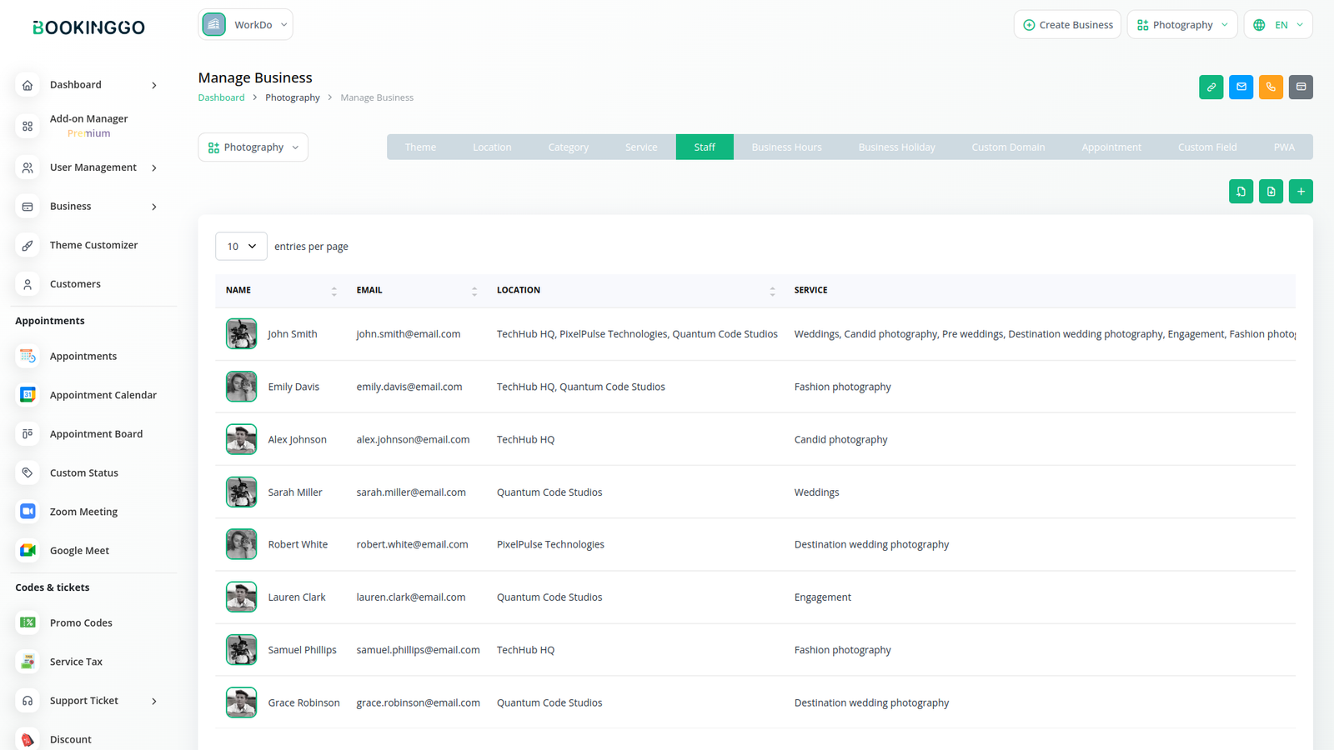The width and height of the screenshot is (1334, 750).
Task: Click the Dashboard breadcrumb link
Action: pos(221,97)
